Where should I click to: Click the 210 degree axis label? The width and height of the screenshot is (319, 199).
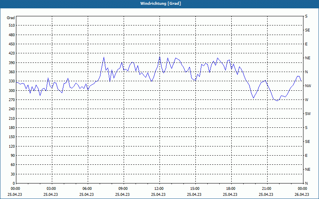pos(12,118)
